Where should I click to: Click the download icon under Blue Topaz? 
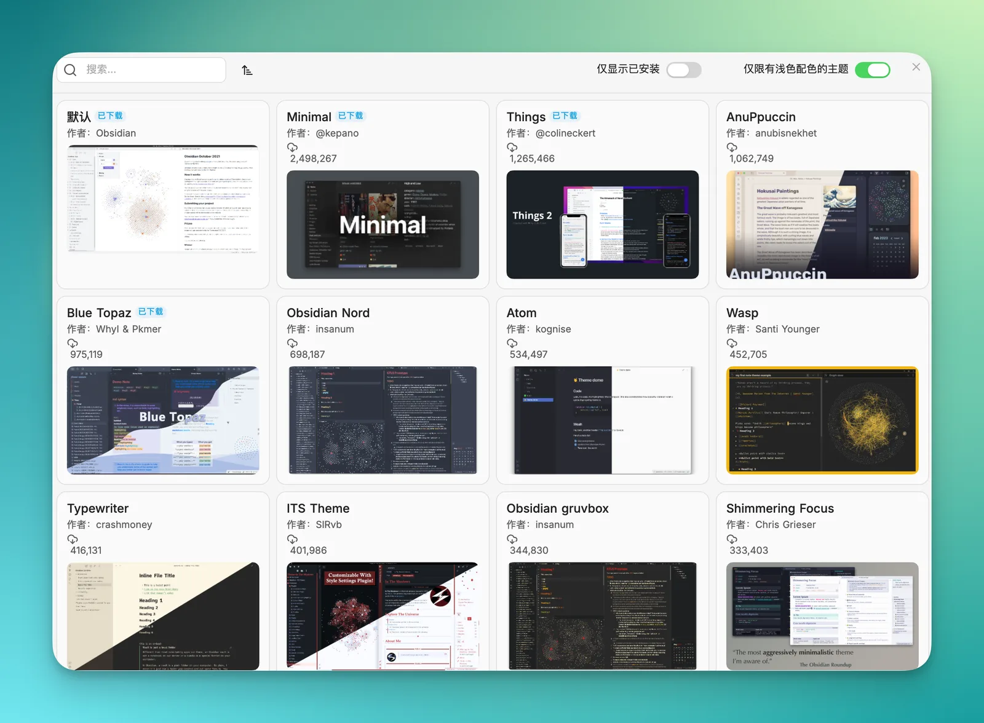click(x=73, y=344)
